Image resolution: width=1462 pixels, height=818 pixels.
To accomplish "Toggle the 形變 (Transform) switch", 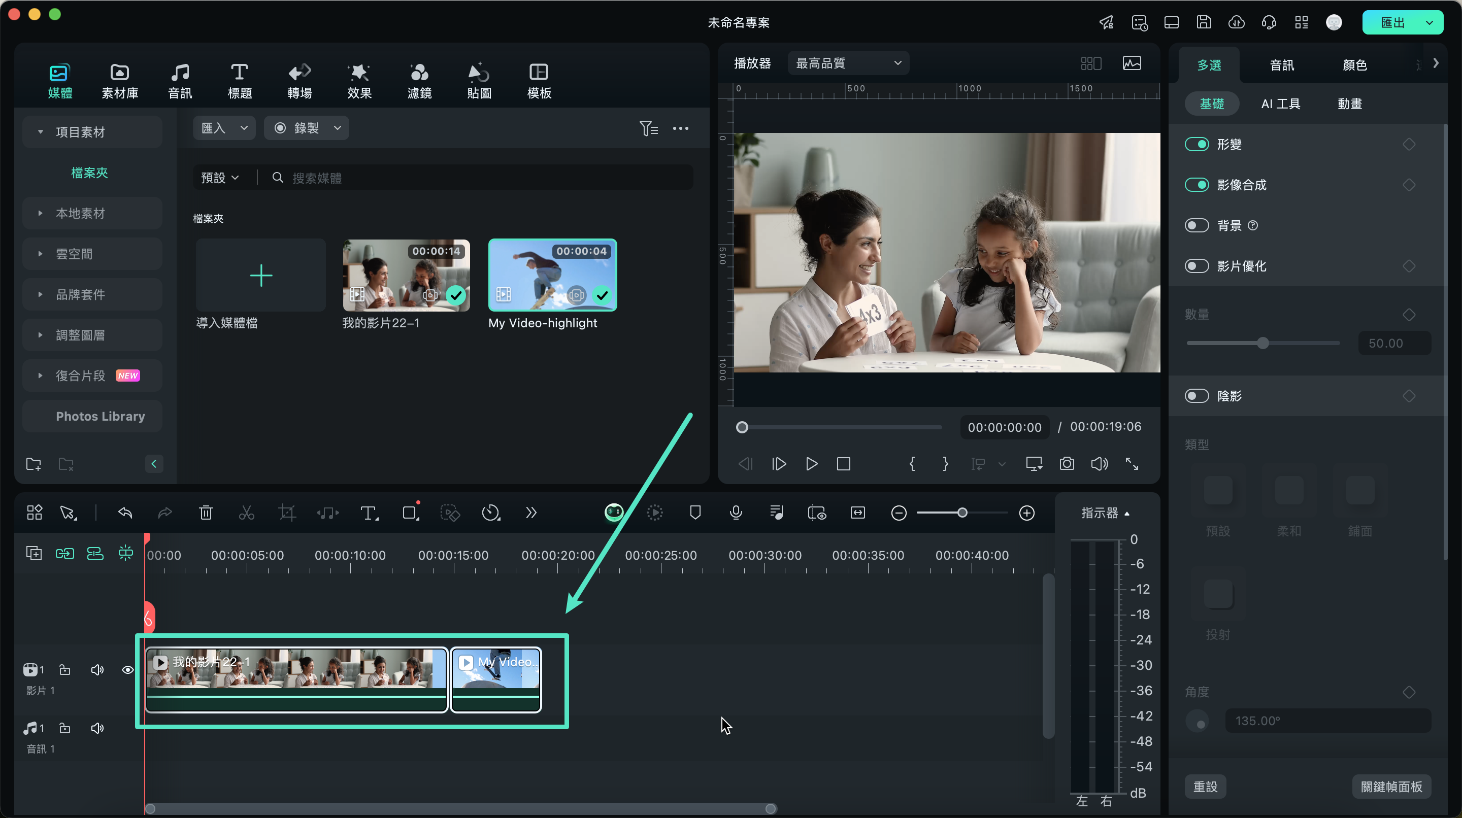I will [x=1198, y=144].
